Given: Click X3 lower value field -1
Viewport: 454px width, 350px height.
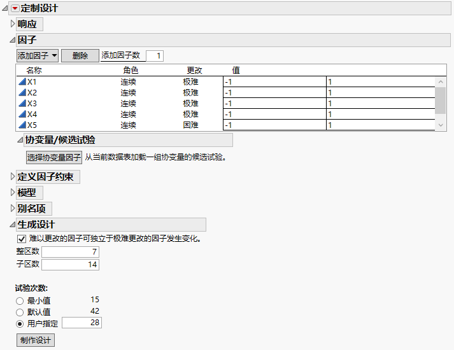Looking at the screenshot, I should tap(274, 104).
